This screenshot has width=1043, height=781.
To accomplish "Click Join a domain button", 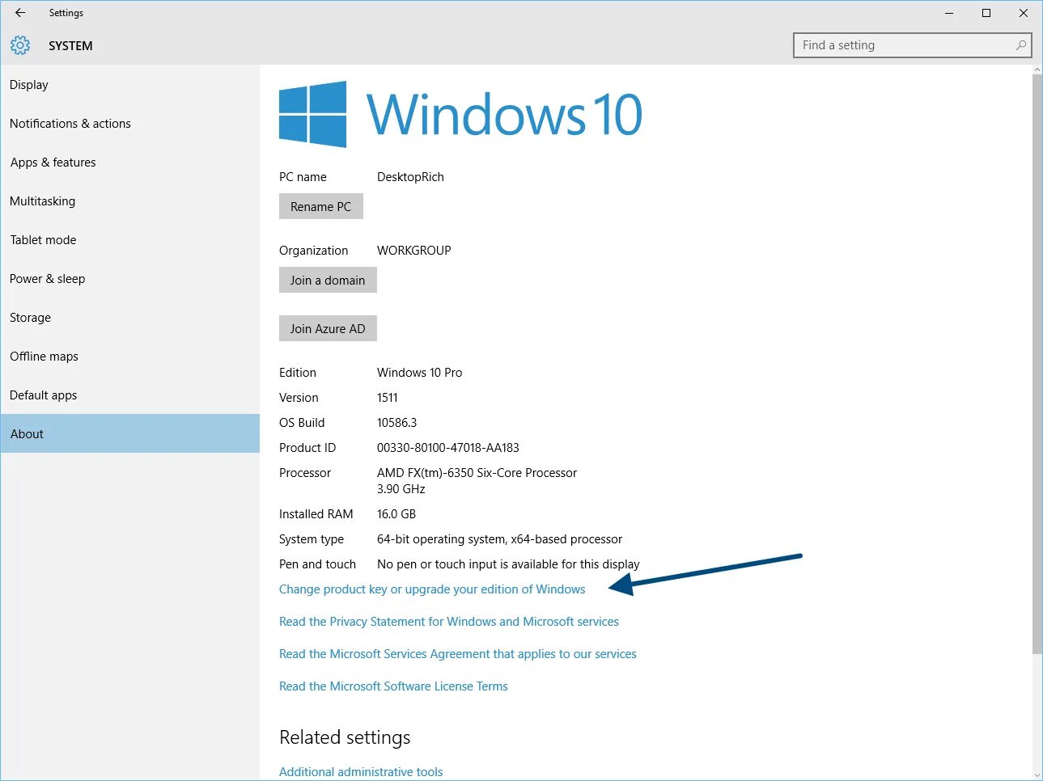I will [328, 280].
